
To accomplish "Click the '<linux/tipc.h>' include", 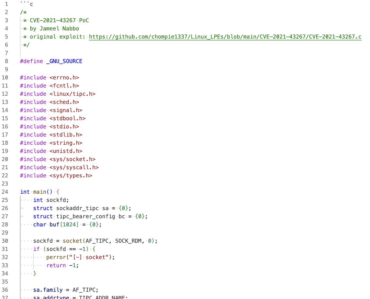I will point(72,94).
